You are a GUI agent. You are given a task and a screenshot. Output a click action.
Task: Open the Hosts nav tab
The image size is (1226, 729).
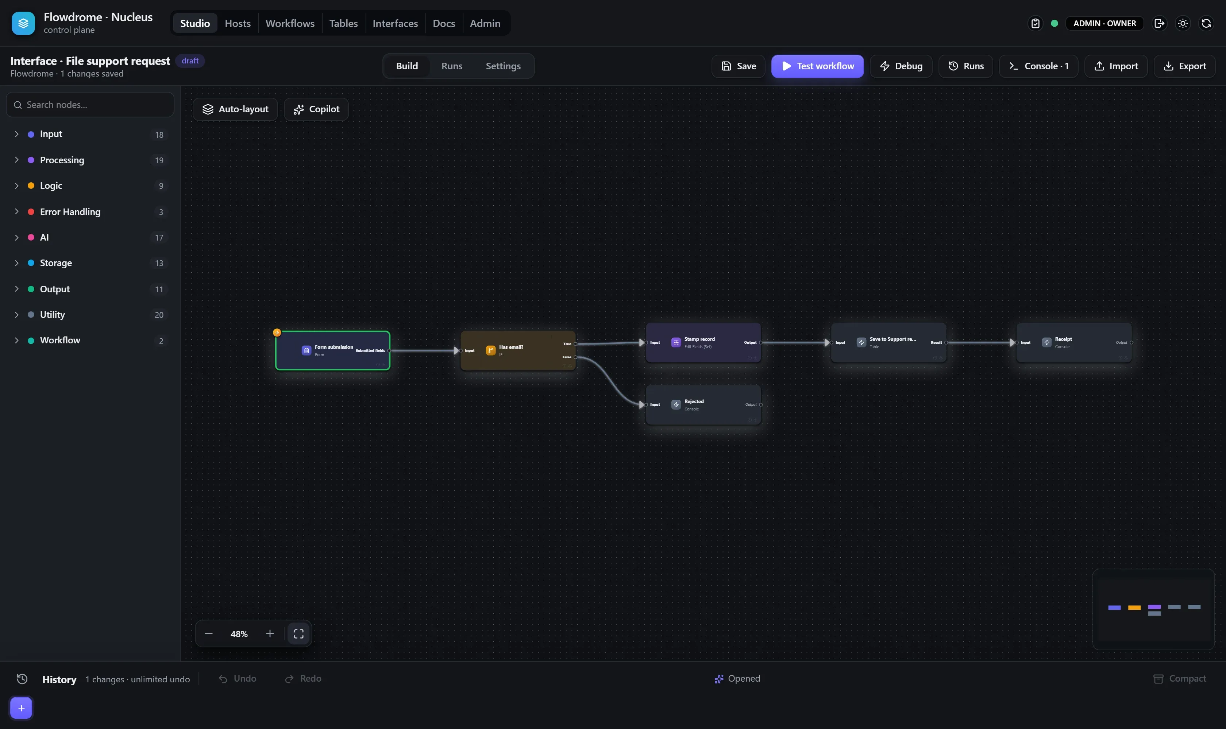[238, 23]
